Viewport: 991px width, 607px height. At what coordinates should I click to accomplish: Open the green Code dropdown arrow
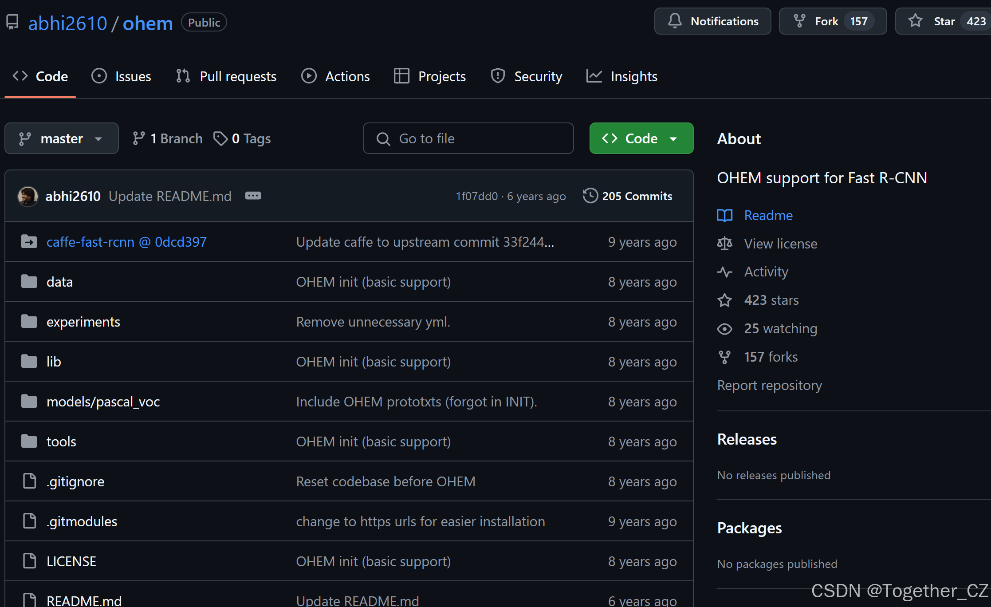673,138
